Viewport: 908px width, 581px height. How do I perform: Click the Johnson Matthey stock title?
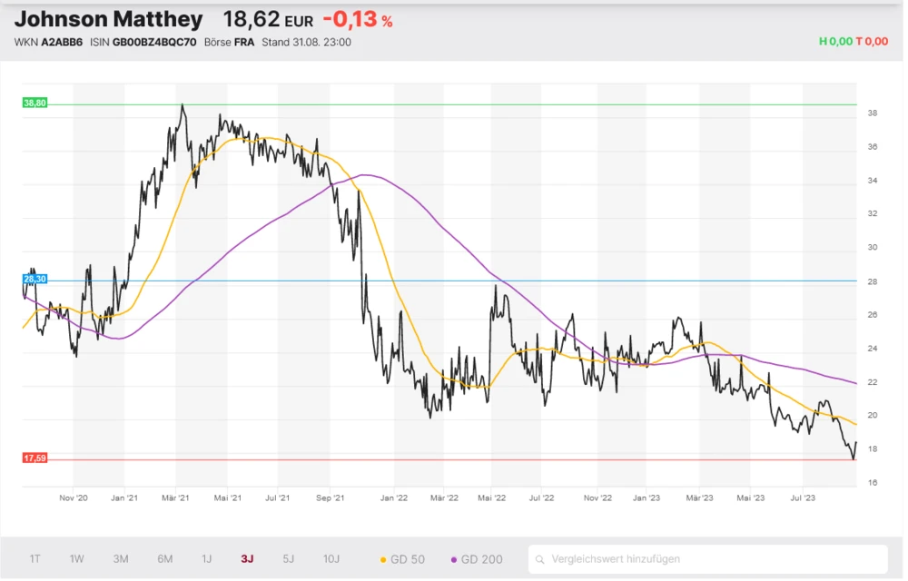click(108, 19)
